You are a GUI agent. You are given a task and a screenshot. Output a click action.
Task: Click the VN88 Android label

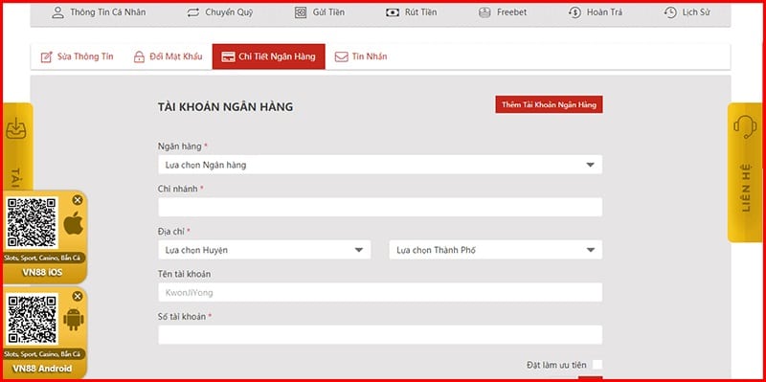[42, 369]
